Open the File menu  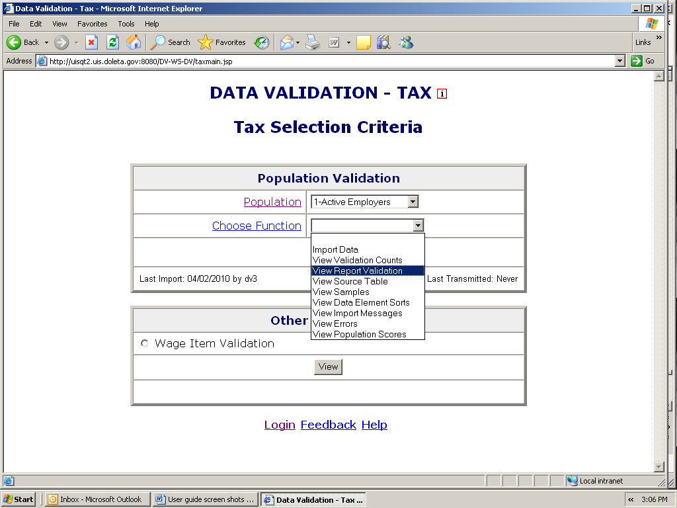pos(14,24)
